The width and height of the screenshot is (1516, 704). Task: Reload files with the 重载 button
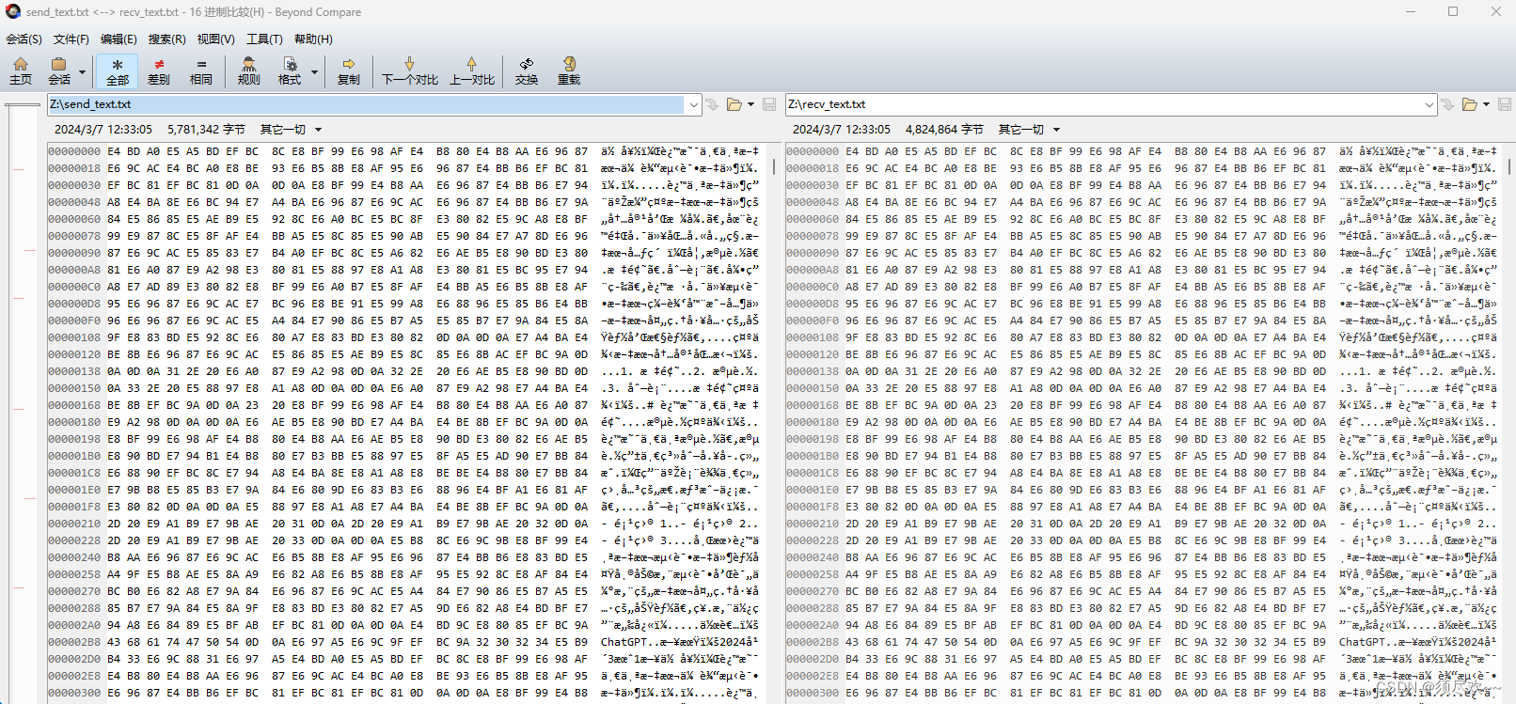[x=569, y=71]
